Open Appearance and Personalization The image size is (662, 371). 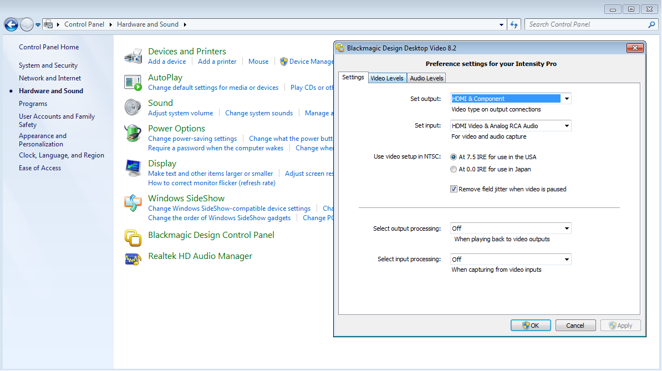(x=42, y=140)
